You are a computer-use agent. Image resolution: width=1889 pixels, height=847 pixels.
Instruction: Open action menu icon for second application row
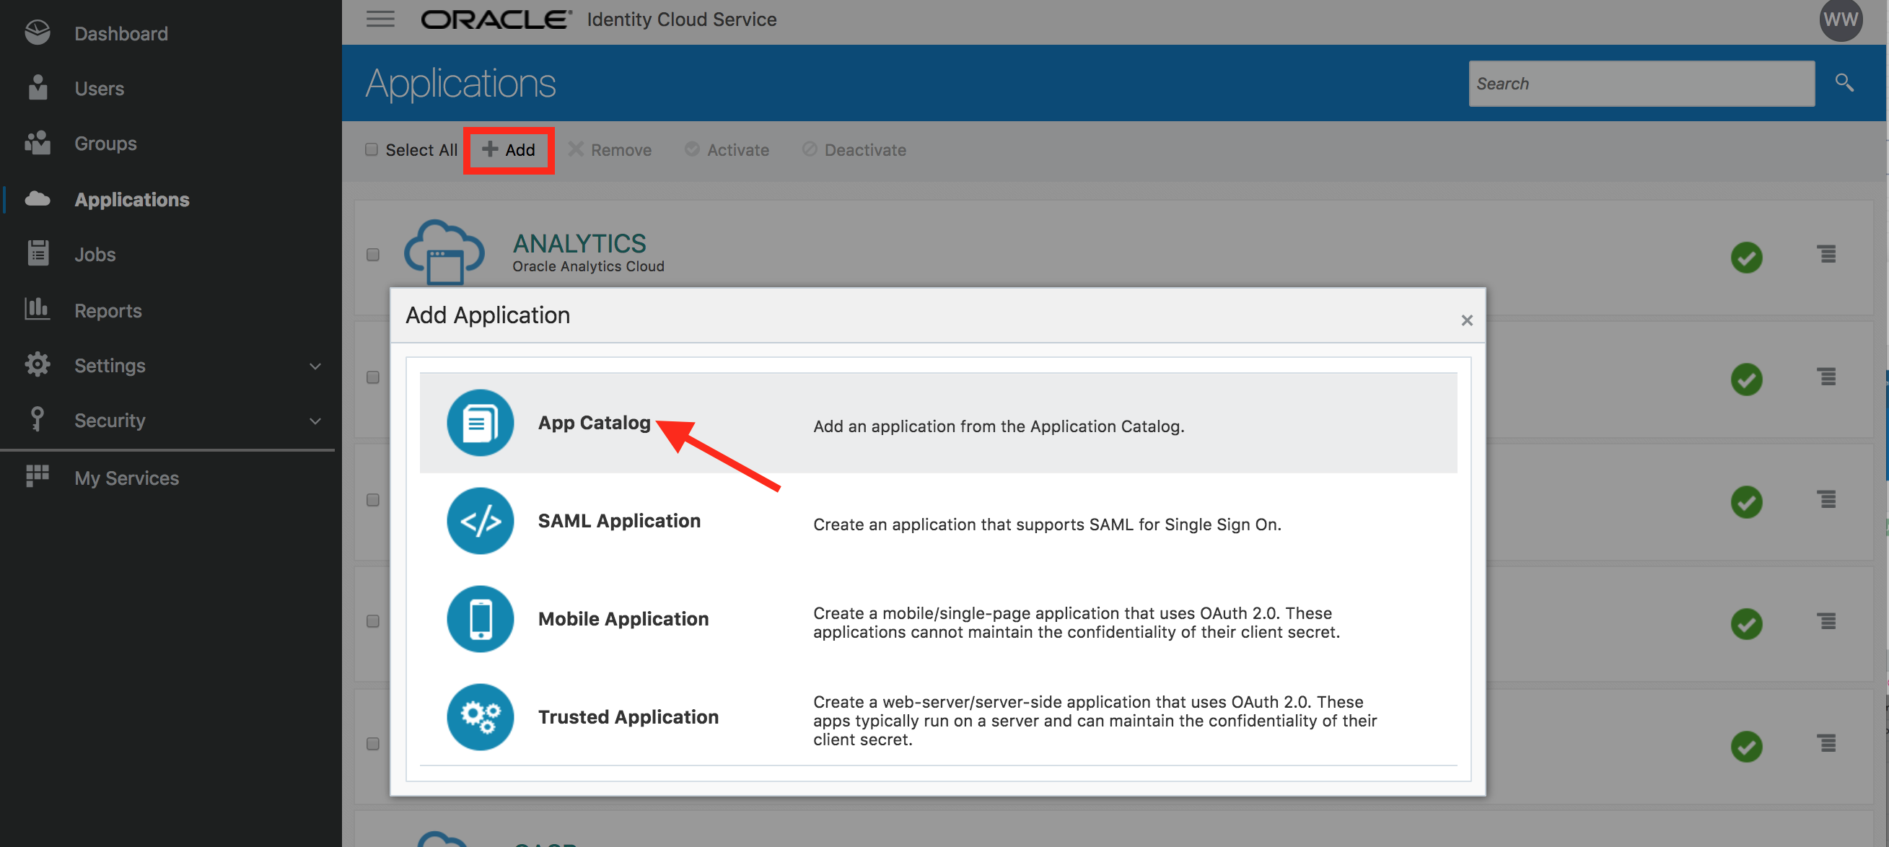1827,377
